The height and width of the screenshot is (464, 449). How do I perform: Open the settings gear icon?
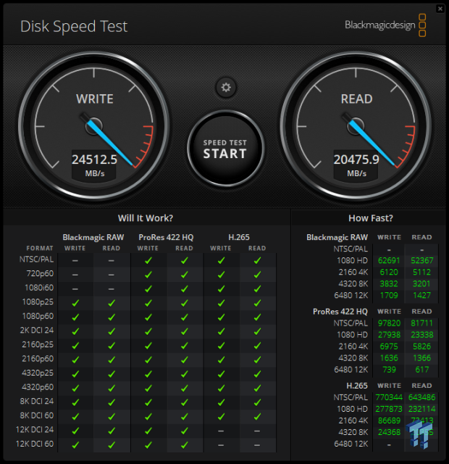226,88
